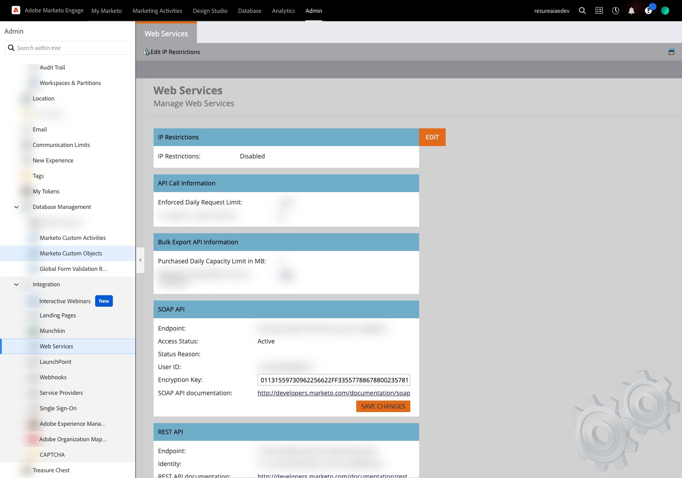Select the Database Management folder label

(x=62, y=207)
